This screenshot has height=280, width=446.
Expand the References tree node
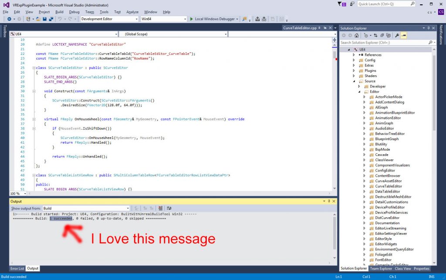point(354,55)
